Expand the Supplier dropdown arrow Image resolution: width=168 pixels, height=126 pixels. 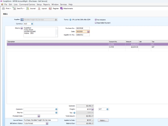coord(56,20)
